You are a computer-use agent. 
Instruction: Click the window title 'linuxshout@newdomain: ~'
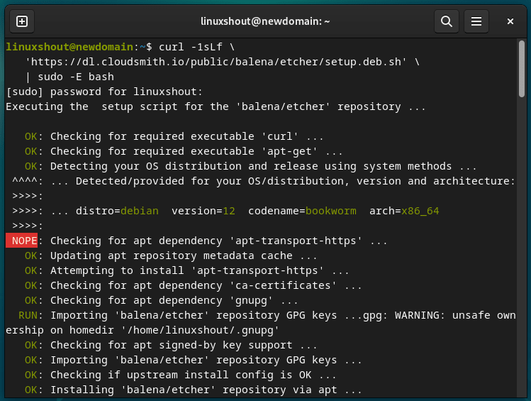[265, 21]
